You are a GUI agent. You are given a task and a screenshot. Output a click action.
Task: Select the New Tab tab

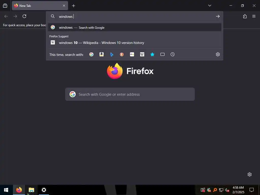click(x=40, y=6)
